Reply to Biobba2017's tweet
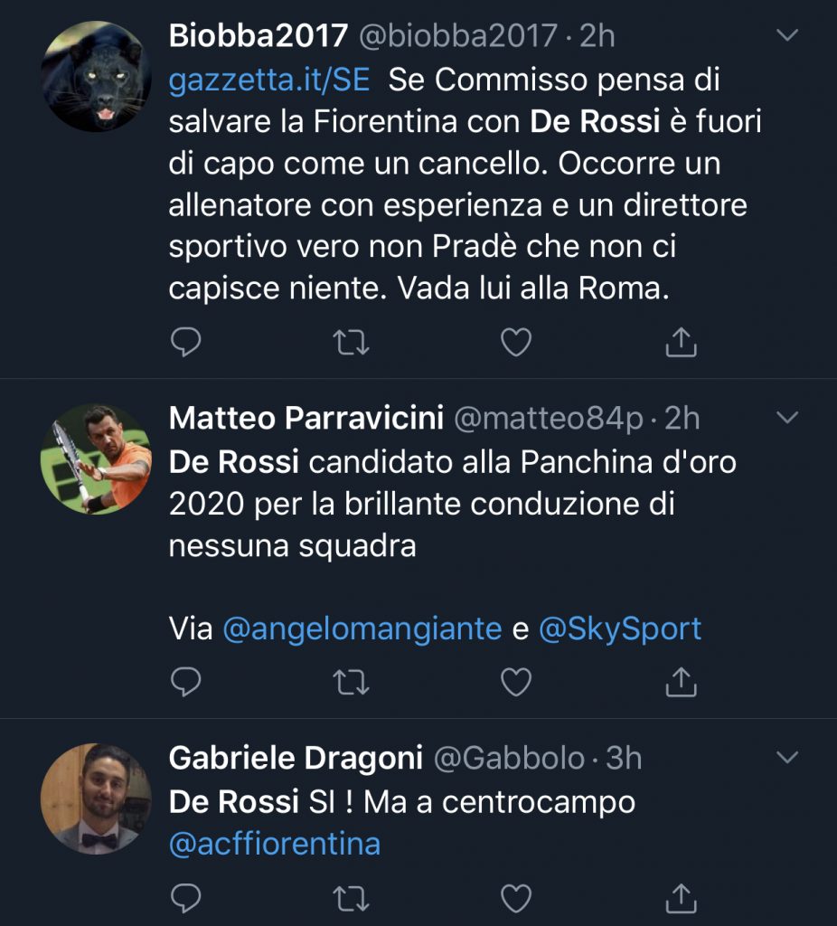This screenshot has height=926, width=837. coord(185,342)
